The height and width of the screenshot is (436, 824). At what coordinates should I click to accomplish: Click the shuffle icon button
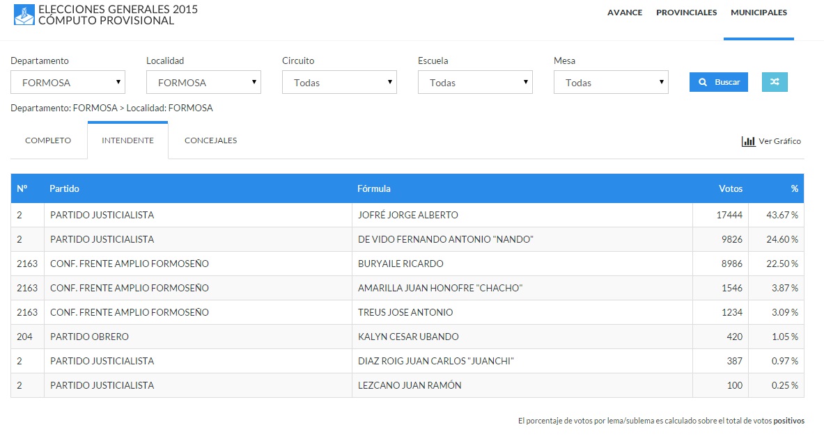(775, 82)
